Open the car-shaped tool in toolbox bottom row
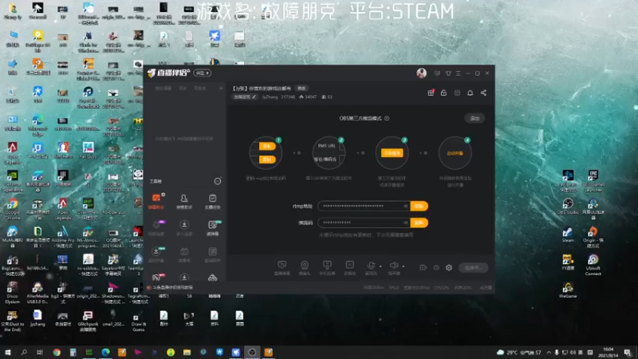This screenshot has width=638, height=359. pos(212,278)
